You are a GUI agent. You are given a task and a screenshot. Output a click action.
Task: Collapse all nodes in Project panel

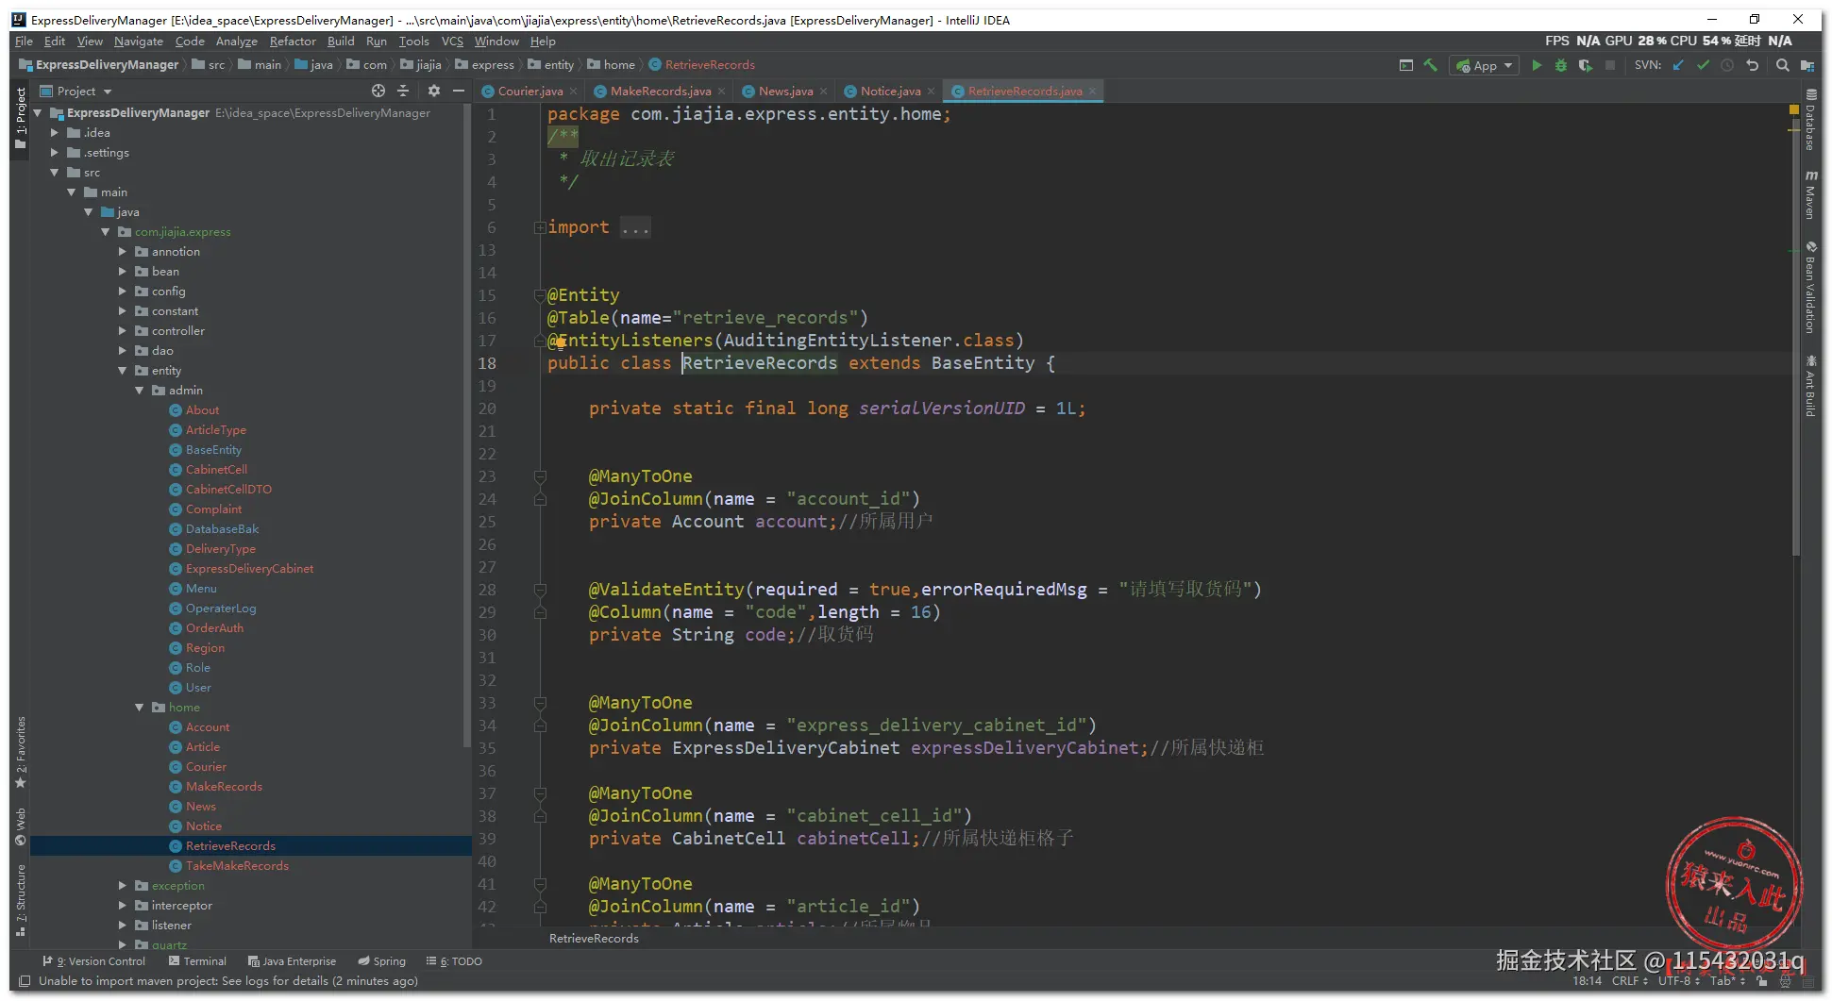click(403, 92)
